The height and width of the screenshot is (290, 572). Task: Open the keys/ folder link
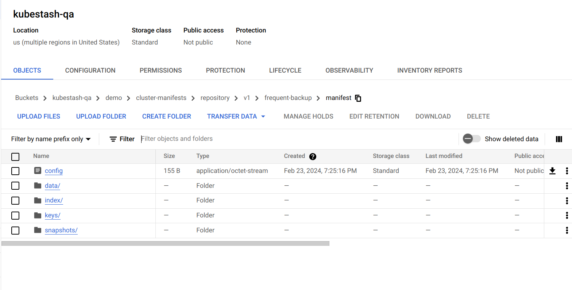coord(53,215)
